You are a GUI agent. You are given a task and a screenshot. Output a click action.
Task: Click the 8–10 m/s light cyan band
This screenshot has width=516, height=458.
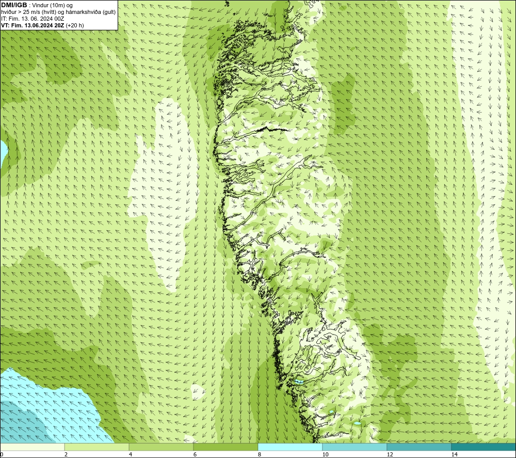(x=290, y=447)
